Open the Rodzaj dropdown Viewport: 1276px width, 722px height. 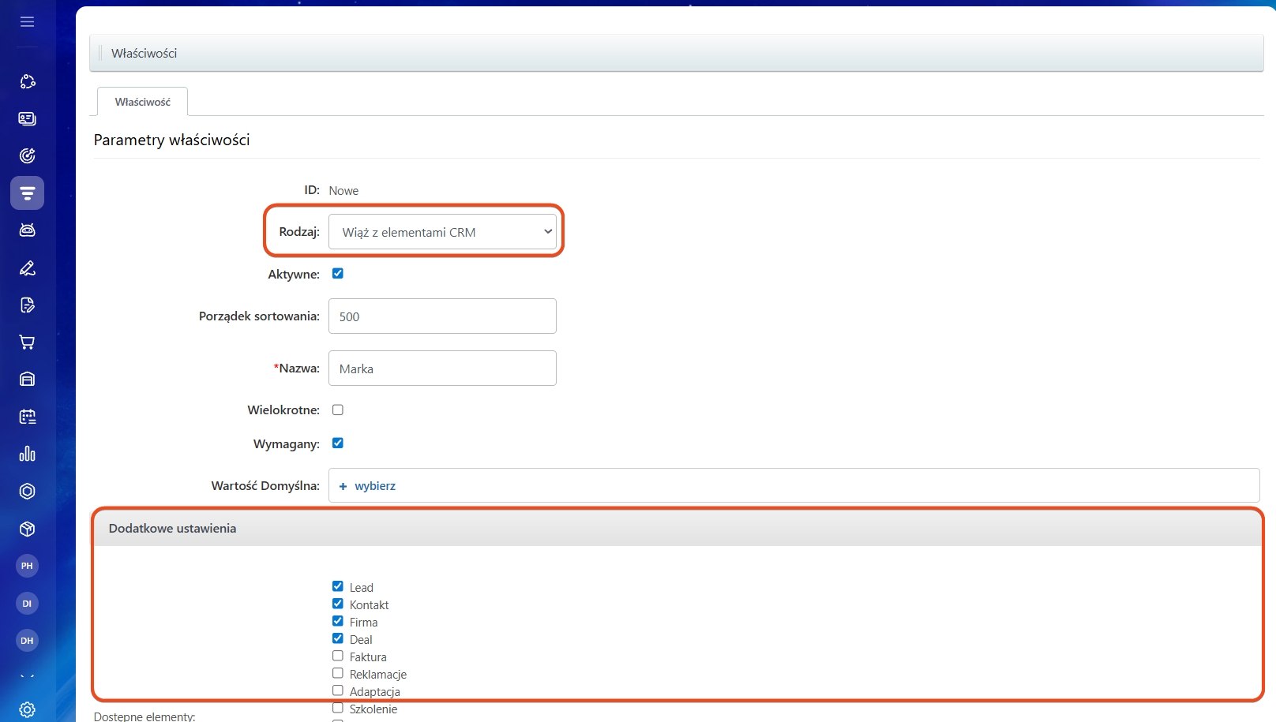tap(442, 232)
